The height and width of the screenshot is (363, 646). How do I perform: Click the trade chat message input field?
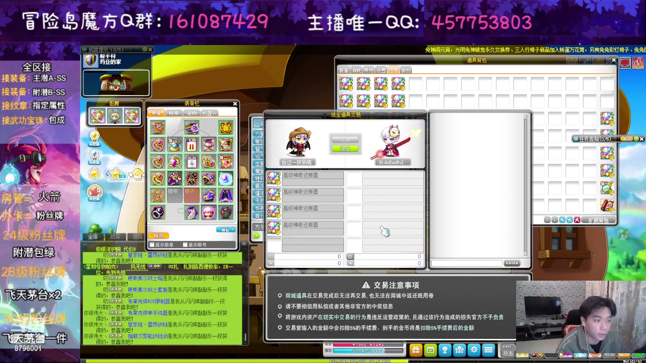click(x=467, y=263)
